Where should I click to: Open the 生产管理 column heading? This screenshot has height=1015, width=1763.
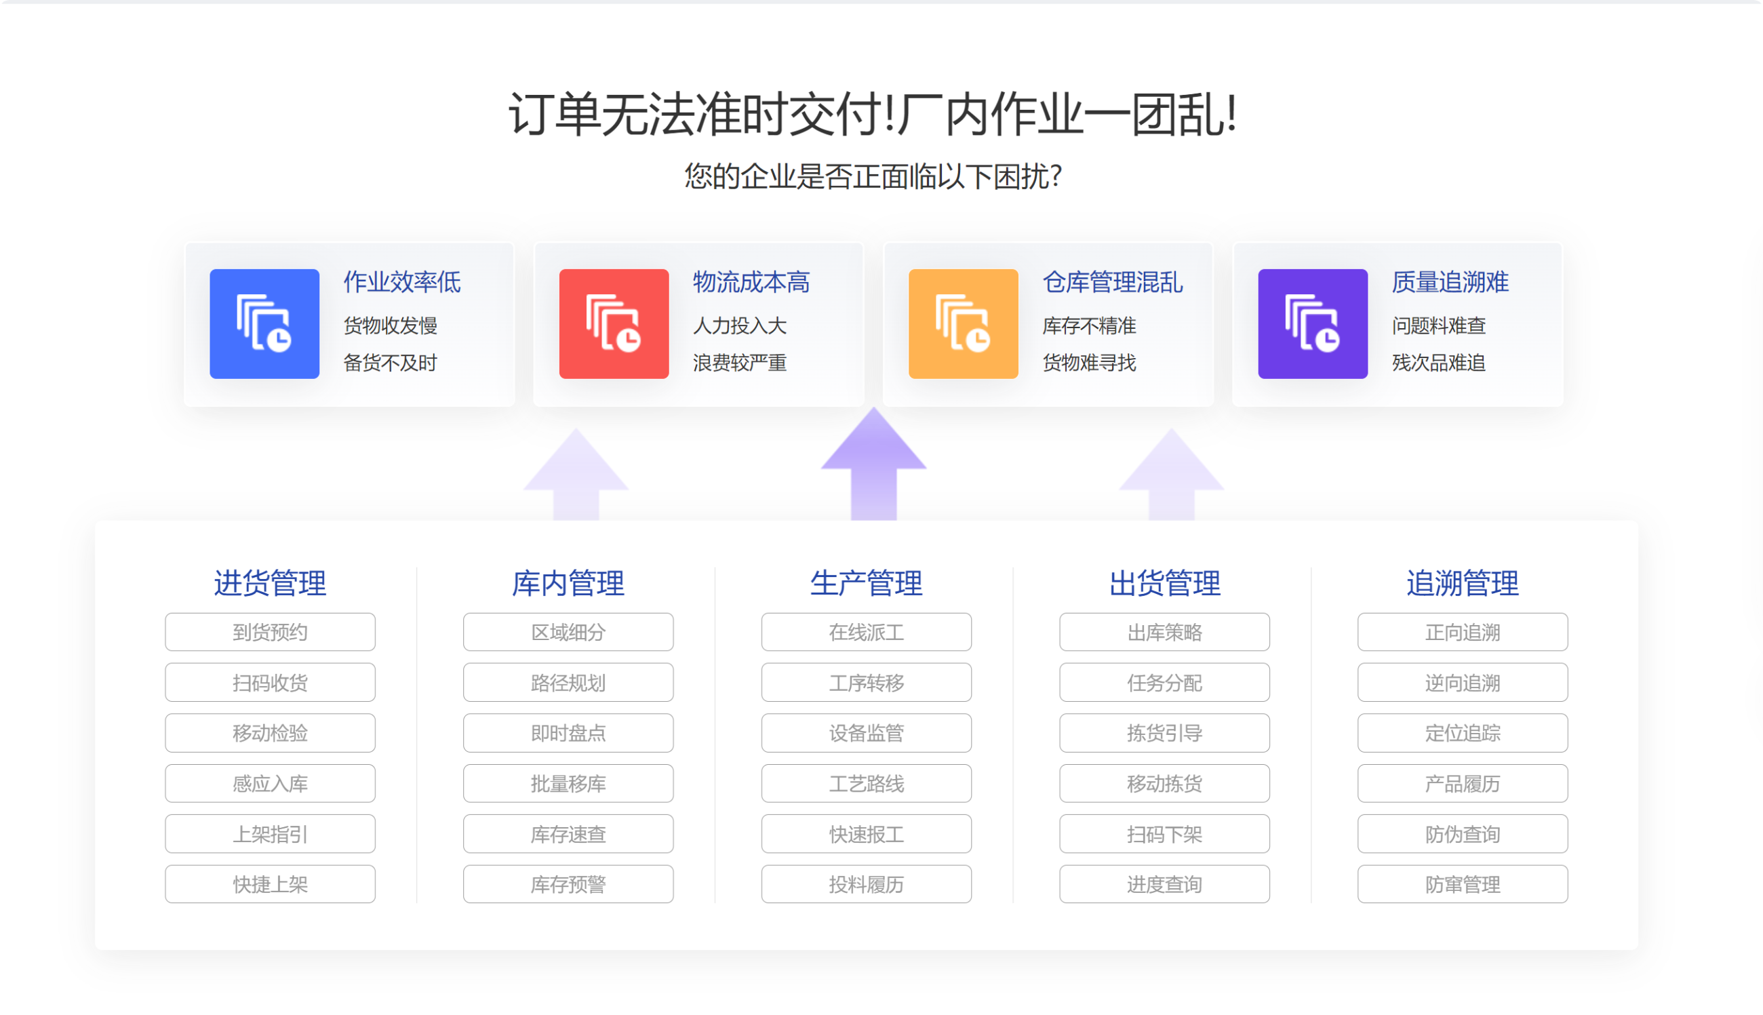(866, 583)
